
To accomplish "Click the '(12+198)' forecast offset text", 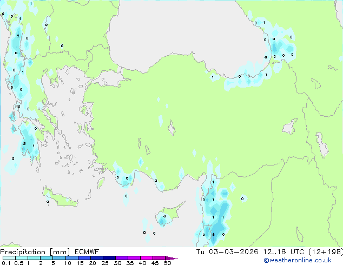I will coord(326,252).
